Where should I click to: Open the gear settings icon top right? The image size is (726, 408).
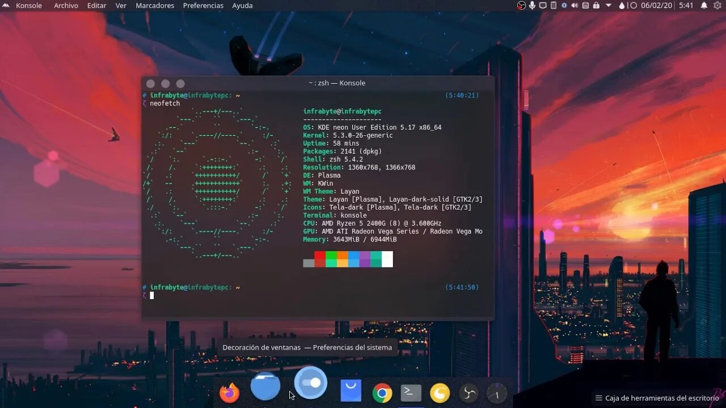717,6
